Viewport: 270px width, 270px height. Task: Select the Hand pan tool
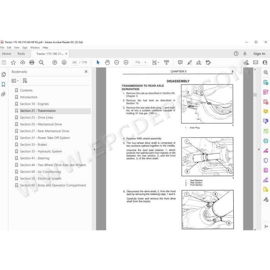(x=107, y=62)
